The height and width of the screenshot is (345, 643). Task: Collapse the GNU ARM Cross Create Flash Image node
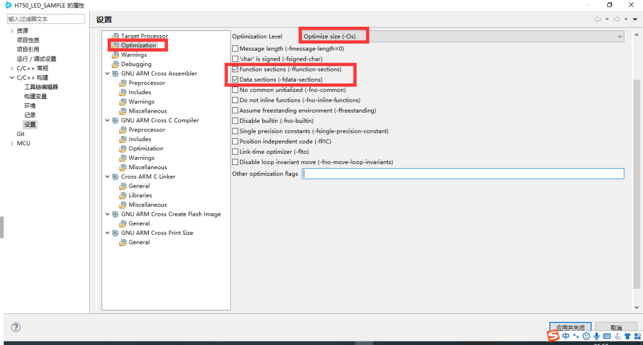tap(107, 214)
